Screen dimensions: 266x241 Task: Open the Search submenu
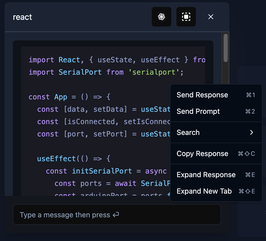(x=216, y=132)
